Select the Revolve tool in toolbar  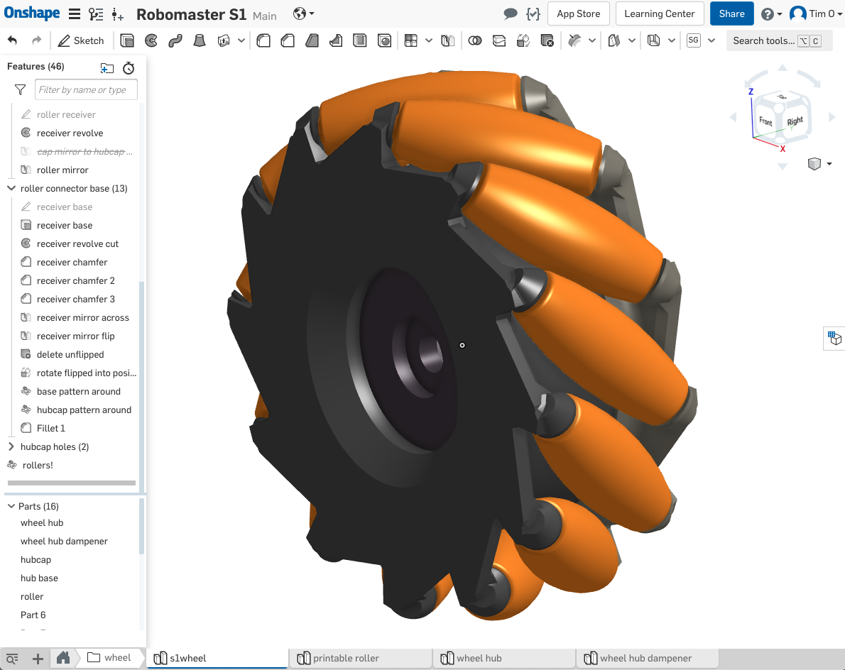click(x=151, y=40)
